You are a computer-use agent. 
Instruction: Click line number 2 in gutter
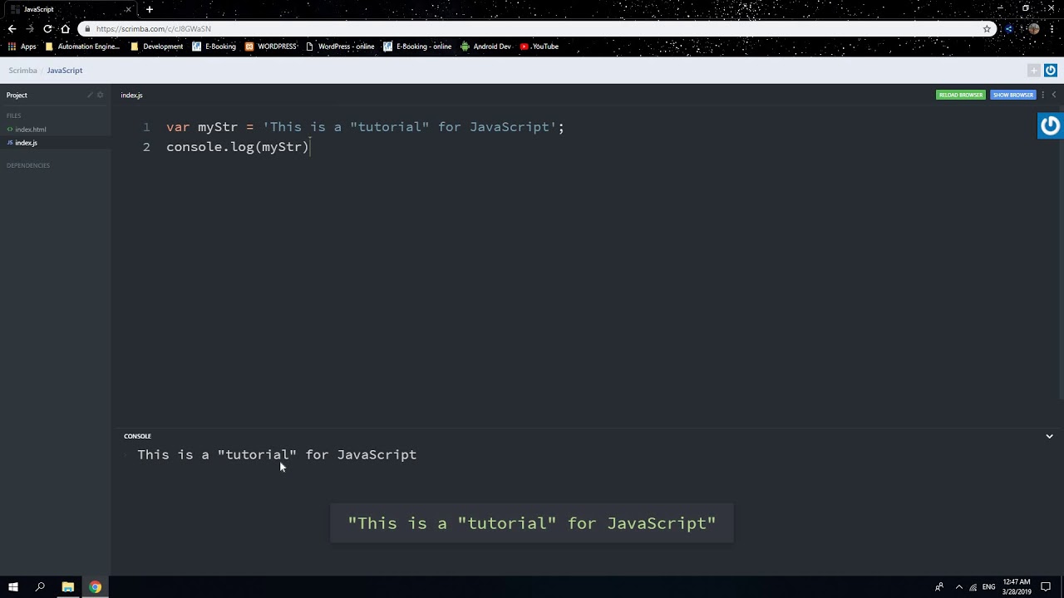pos(146,147)
